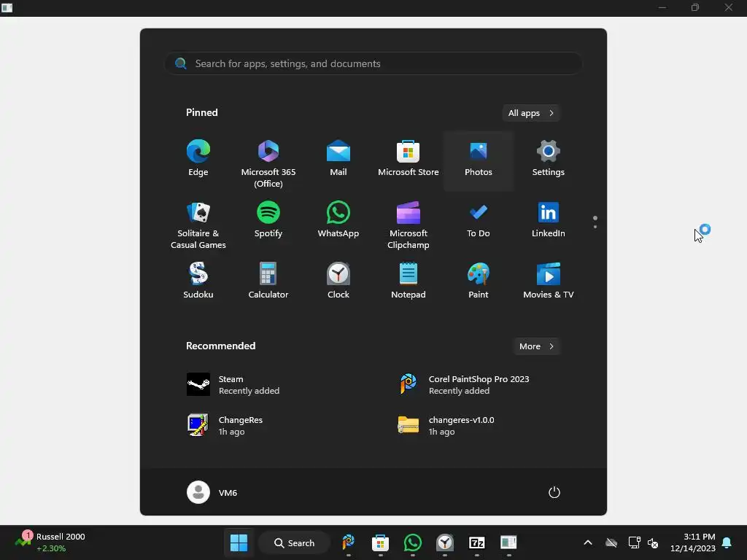Screen dimensions: 747x560
Task: Launch Sudoku game
Action: click(x=198, y=281)
